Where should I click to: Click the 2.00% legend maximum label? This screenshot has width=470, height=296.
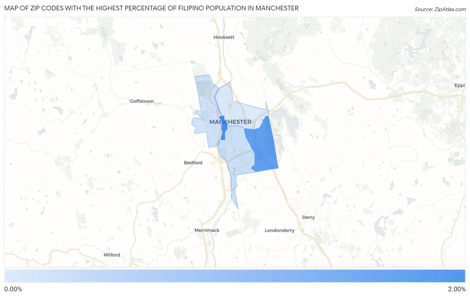(457, 289)
